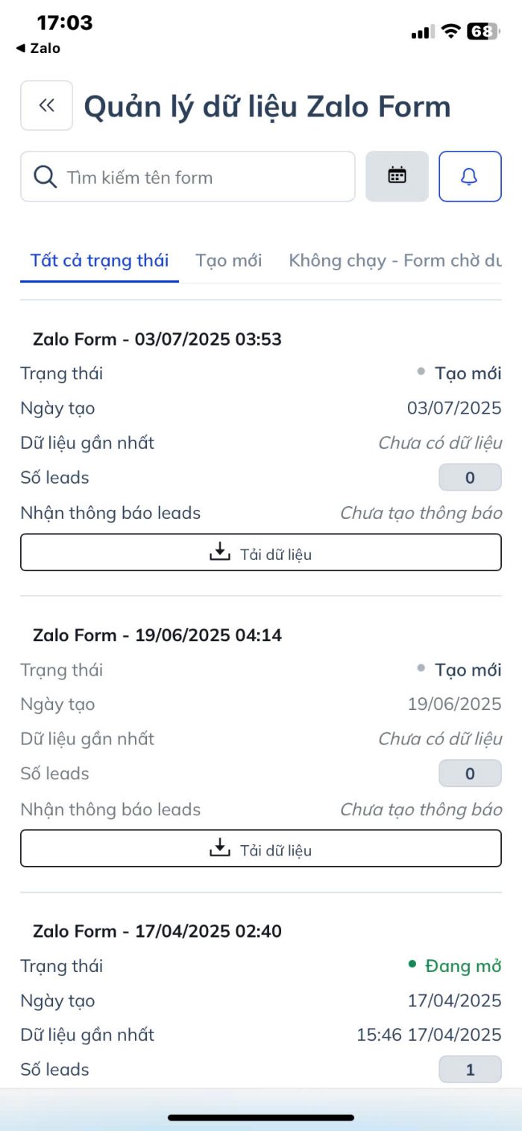Switch to the "Tạo mới" tab
Screen dimensions: 522x1131
pos(228,261)
